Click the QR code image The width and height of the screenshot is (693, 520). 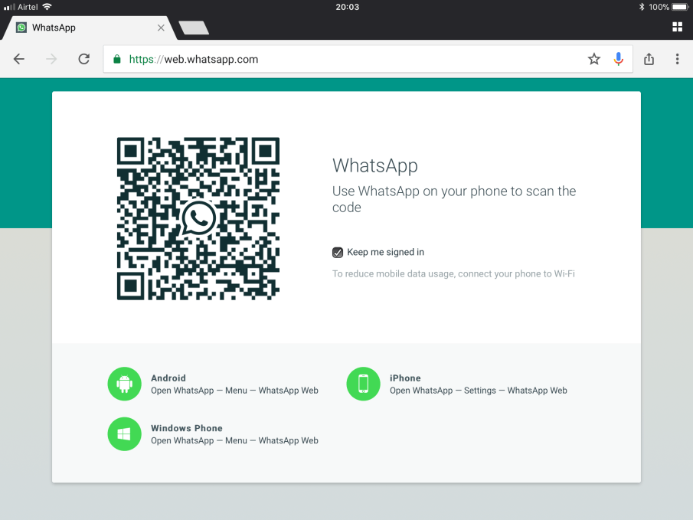(x=198, y=218)
